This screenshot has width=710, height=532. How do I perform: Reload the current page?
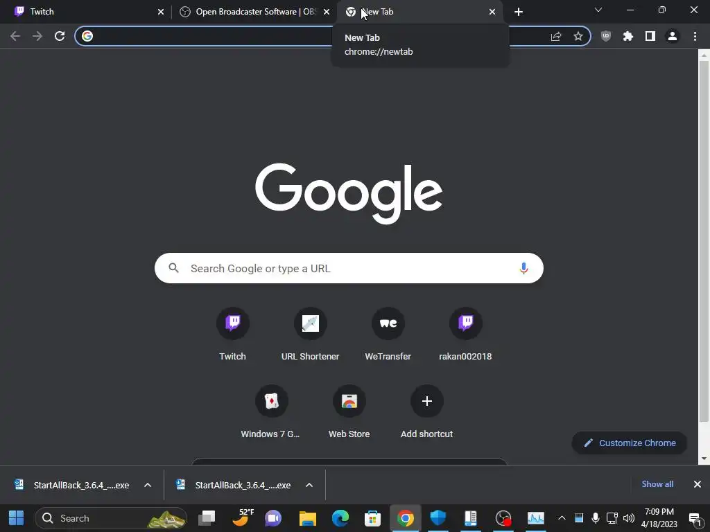click(60, 36)
